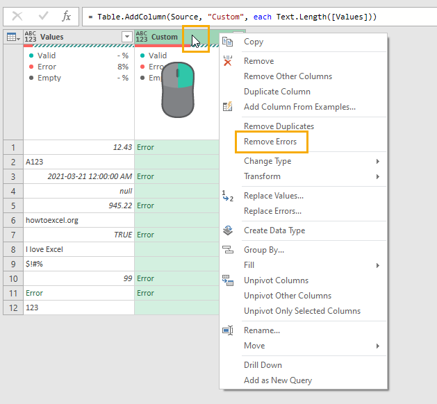
Task: Click the howtoexcel.org cell
Action: (x=79, y=220)
